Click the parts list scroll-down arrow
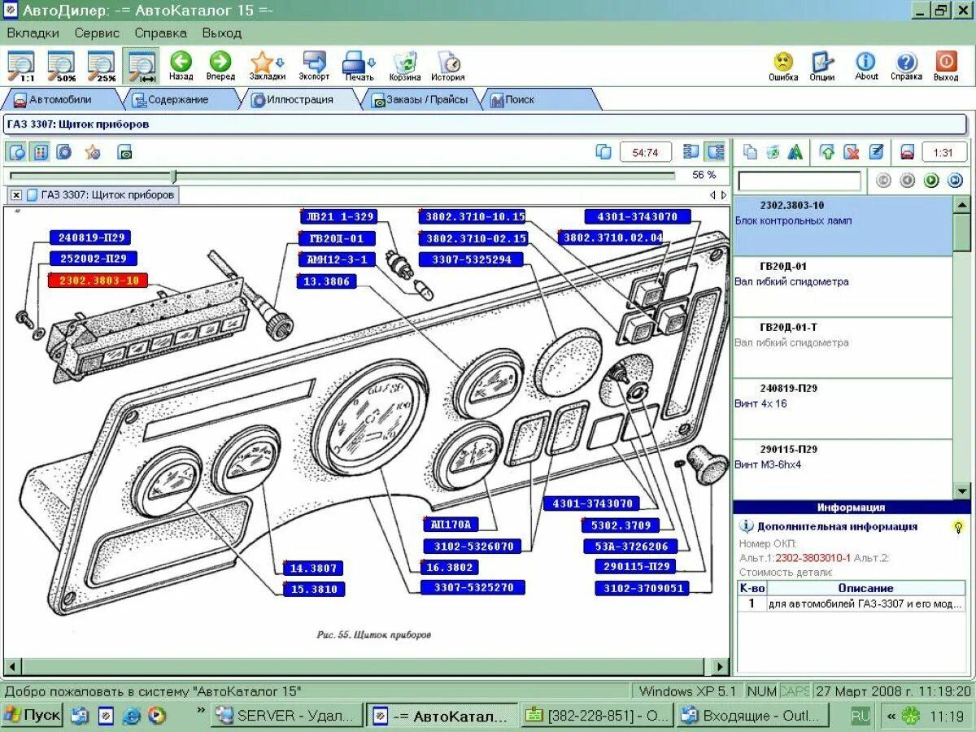This screenshot has height=732, width=976. click(961, 490)
